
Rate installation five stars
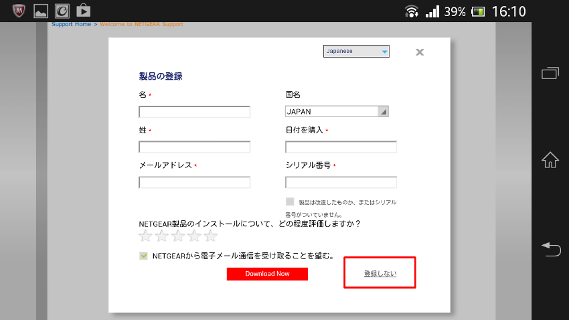click(x=210, y=236)
